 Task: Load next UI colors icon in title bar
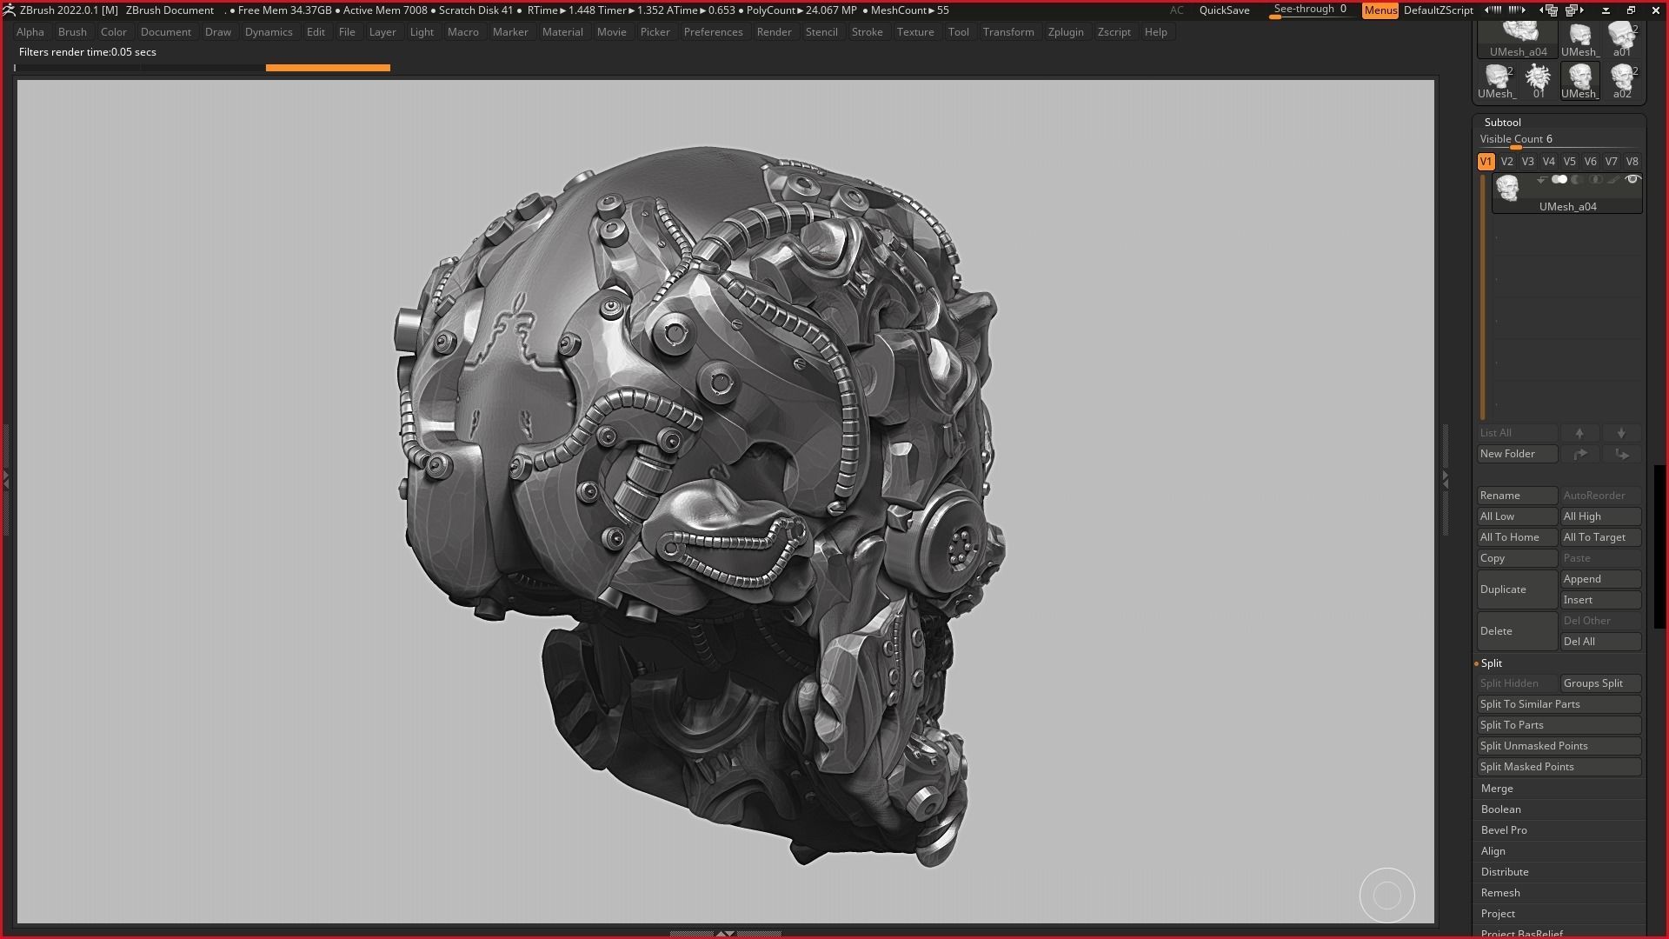point(1517,10)
